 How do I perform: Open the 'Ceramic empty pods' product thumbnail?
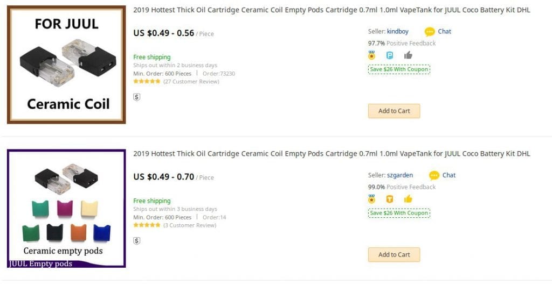click(x=66, y=208)
